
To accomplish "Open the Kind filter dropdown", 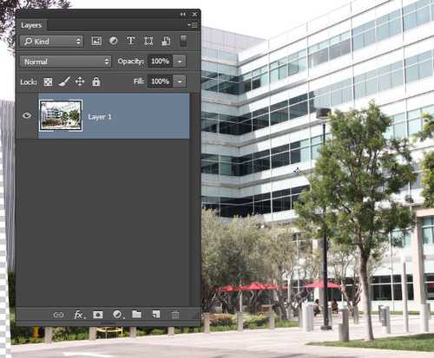I will [x=51, y=42].
